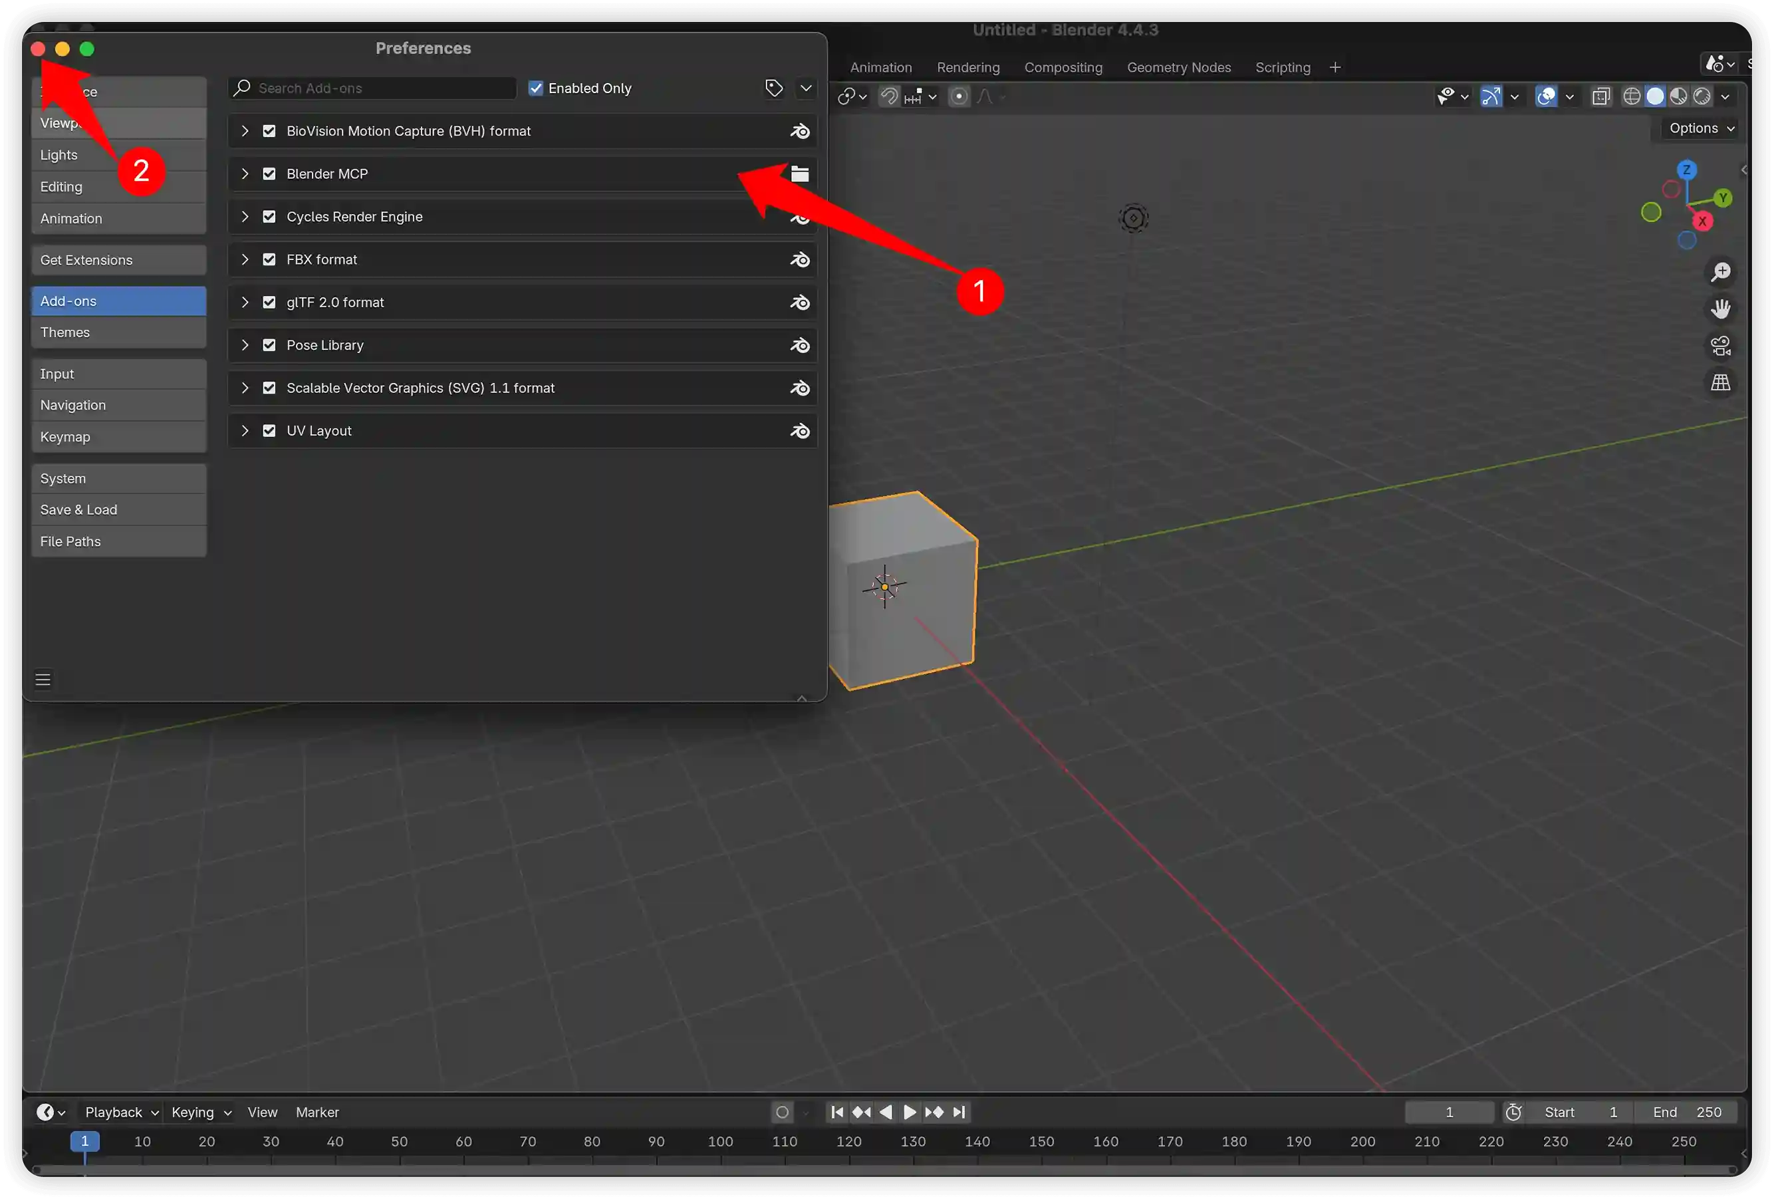The image size is (1774, 1199).
Task: Open the shading options dropdown arrow
Action: point(1725,97)
